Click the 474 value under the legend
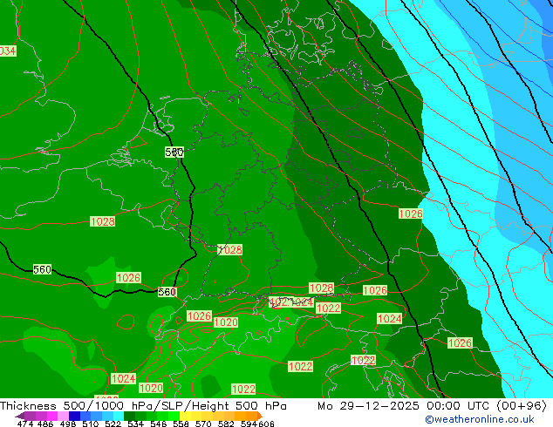The image size is (553, 427). (25, 424)
